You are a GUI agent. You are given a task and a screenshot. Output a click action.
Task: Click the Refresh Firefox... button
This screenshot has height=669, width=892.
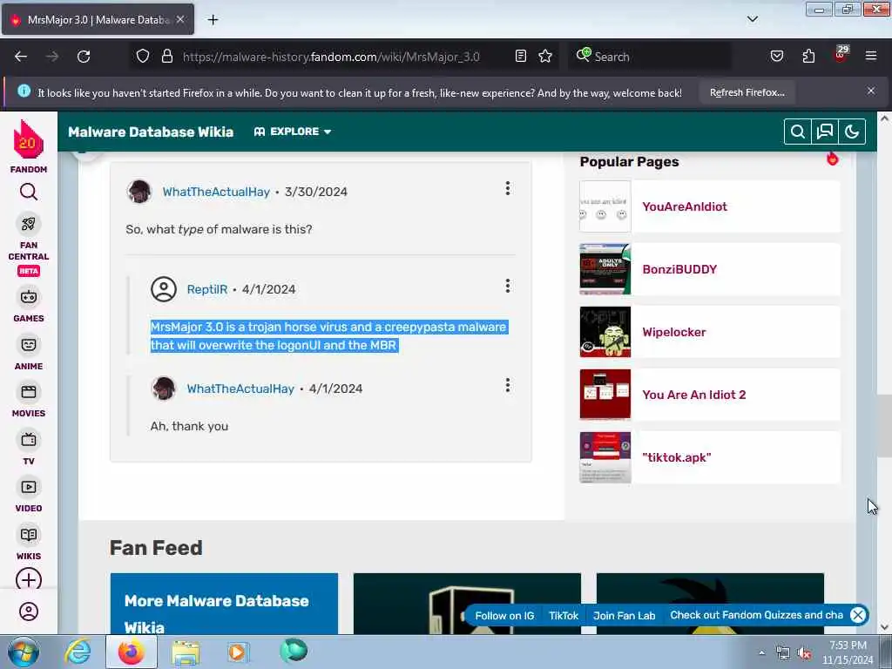coord(747,92)
